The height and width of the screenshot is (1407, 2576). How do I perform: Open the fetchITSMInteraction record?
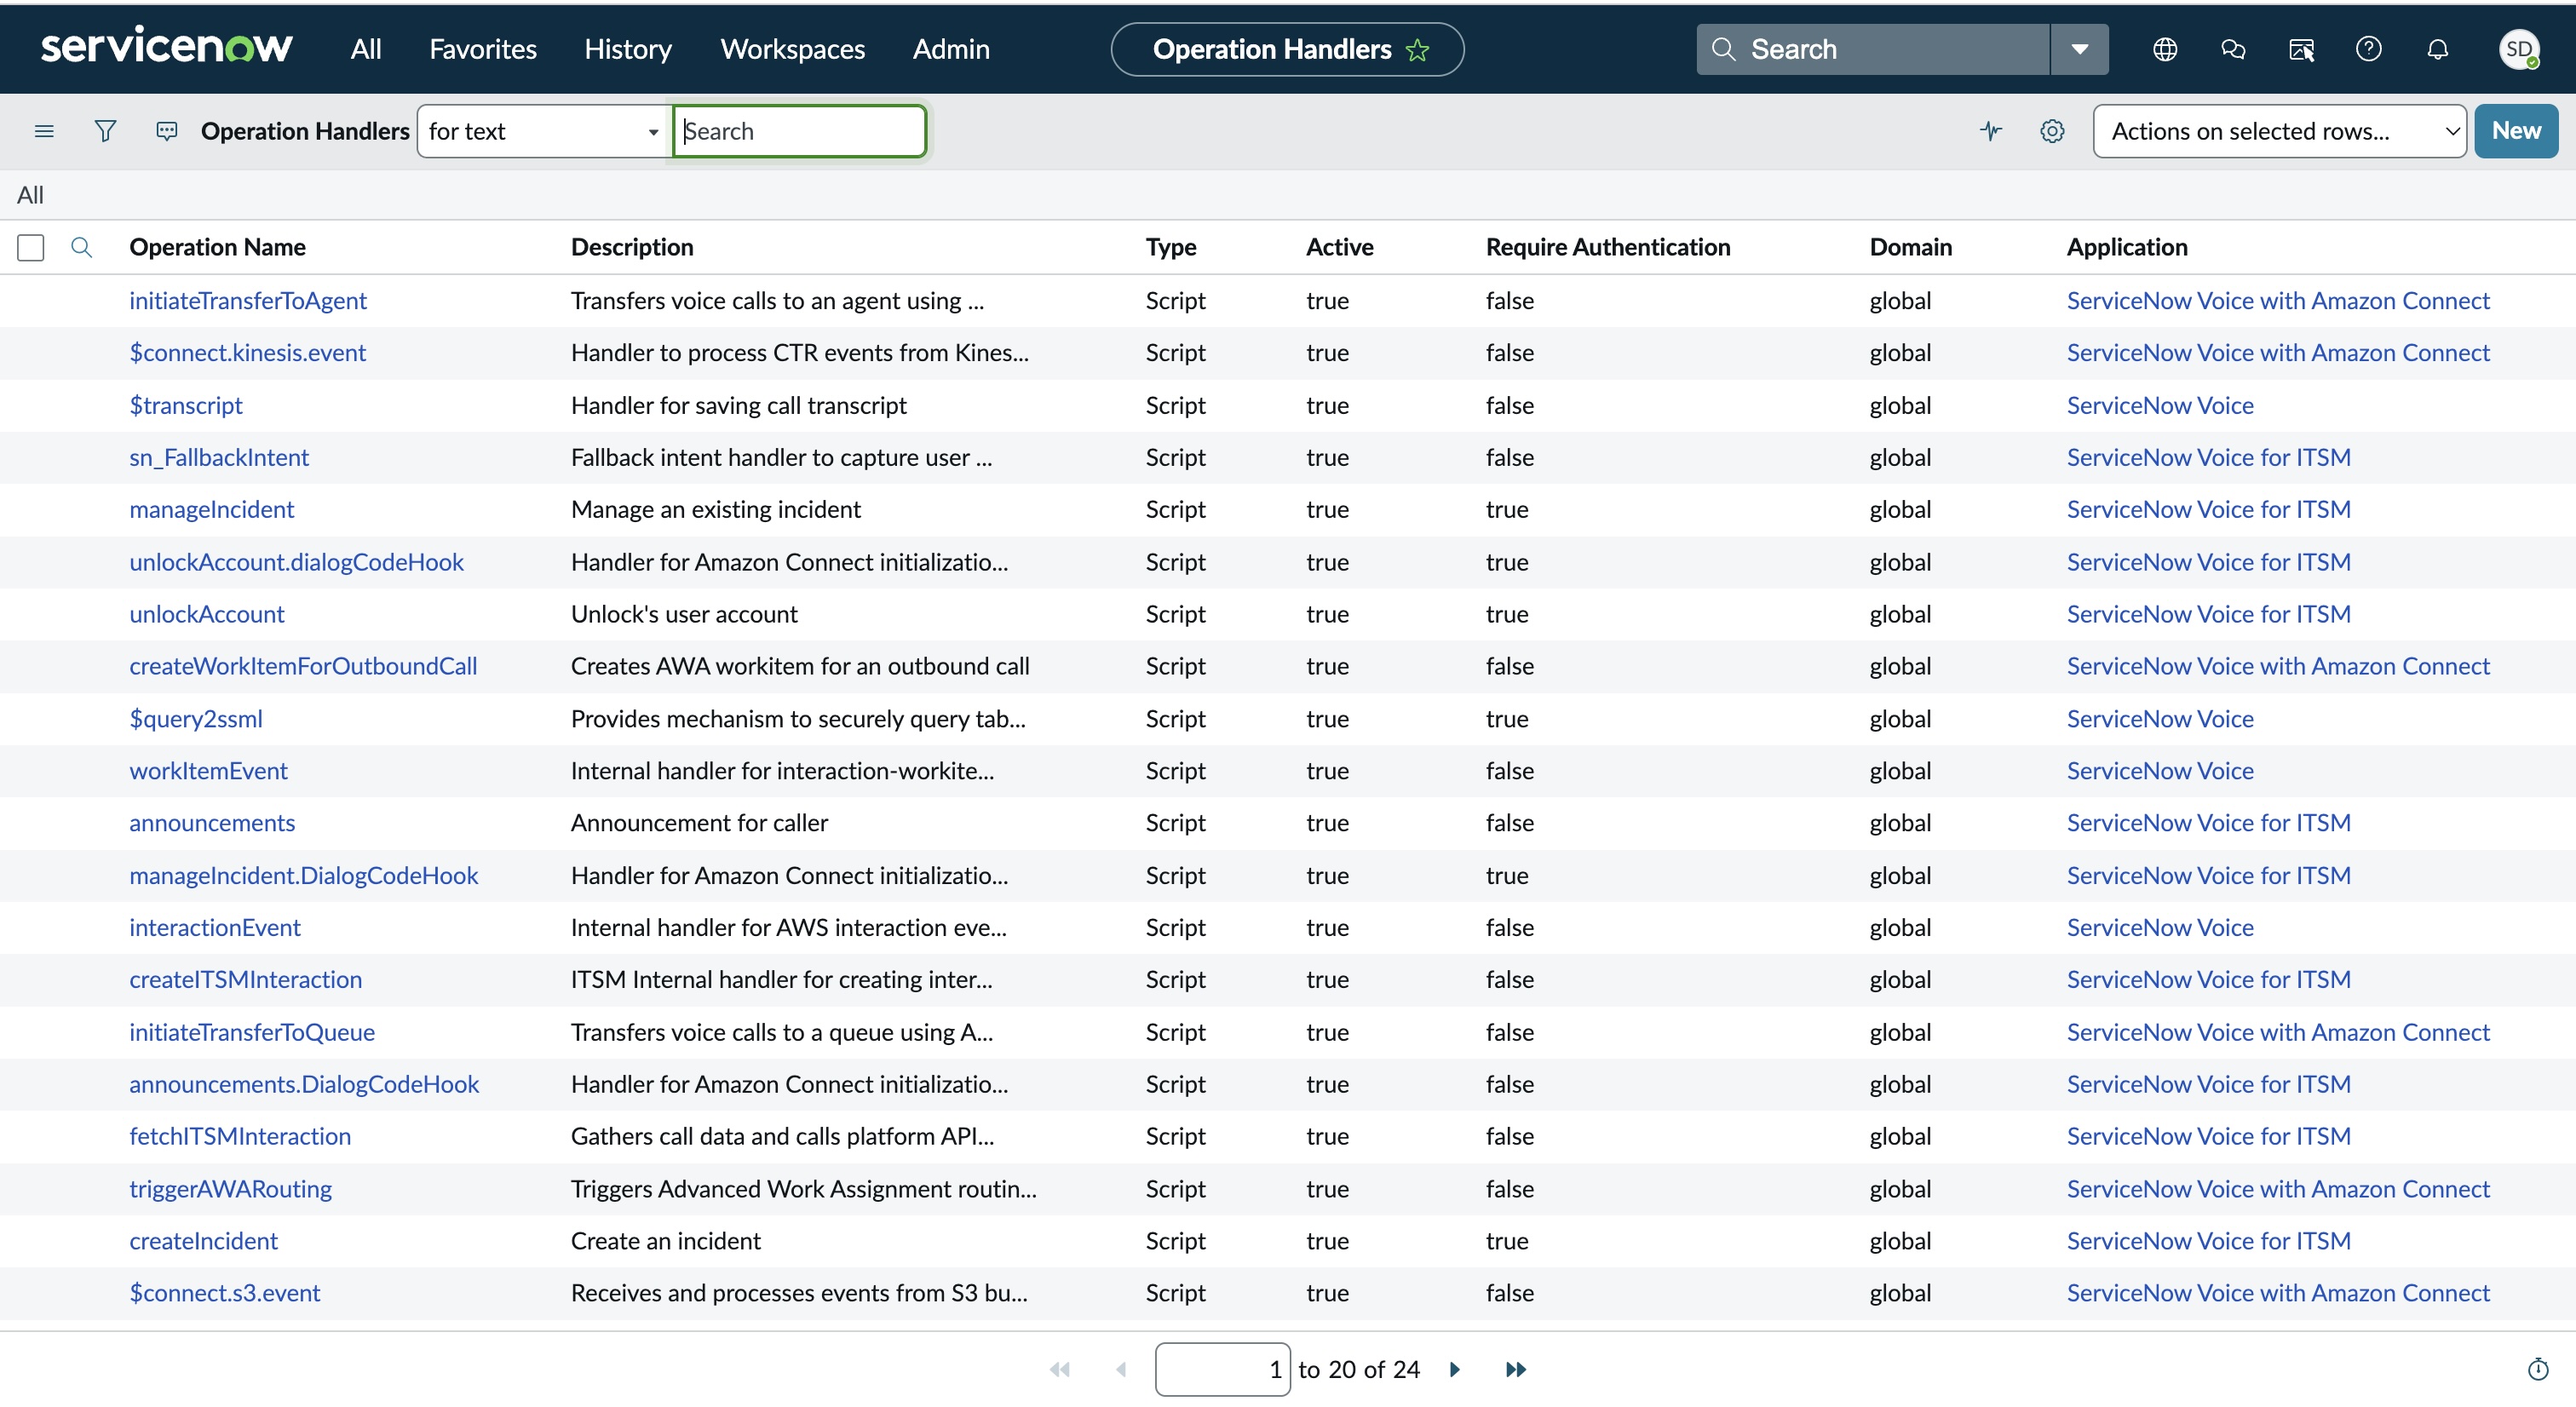point(240,1137)
